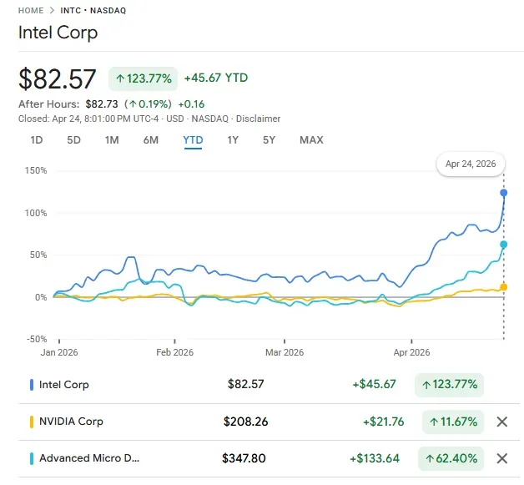Switch chart to 1D range
The width and height of the screenshot is (524, 485).
(37, 140)
